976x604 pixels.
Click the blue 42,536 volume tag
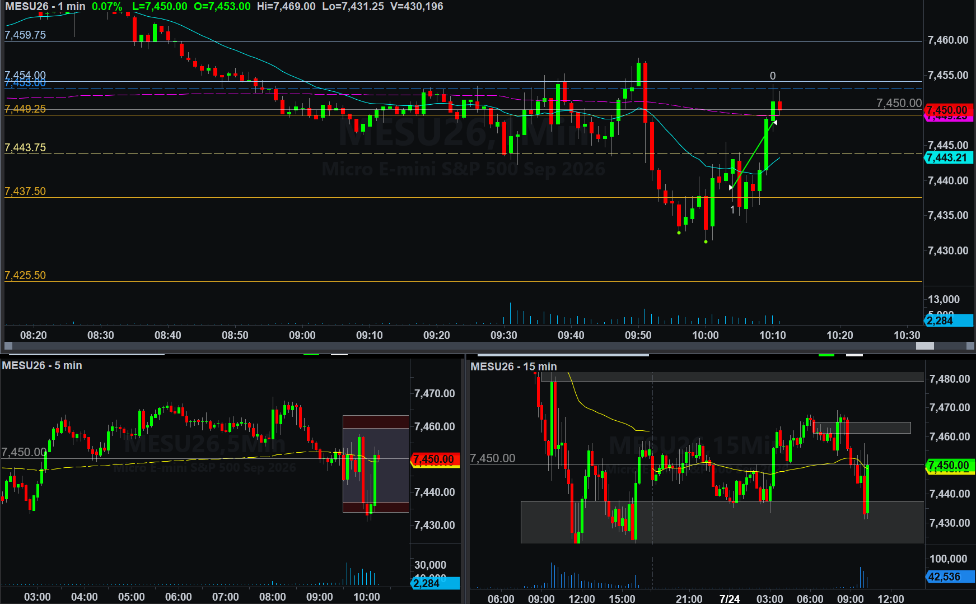950,577
